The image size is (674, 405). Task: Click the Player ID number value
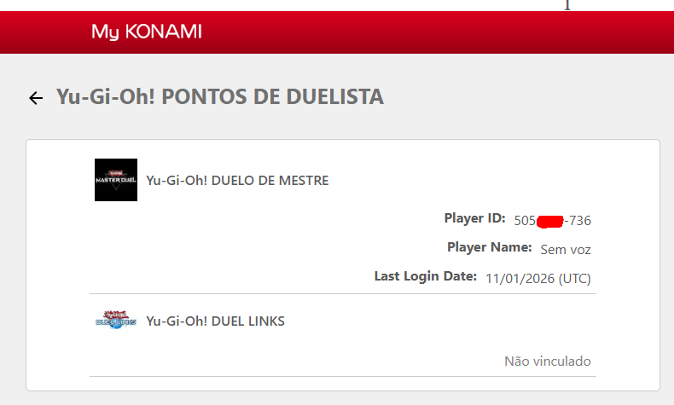(552, 220)
